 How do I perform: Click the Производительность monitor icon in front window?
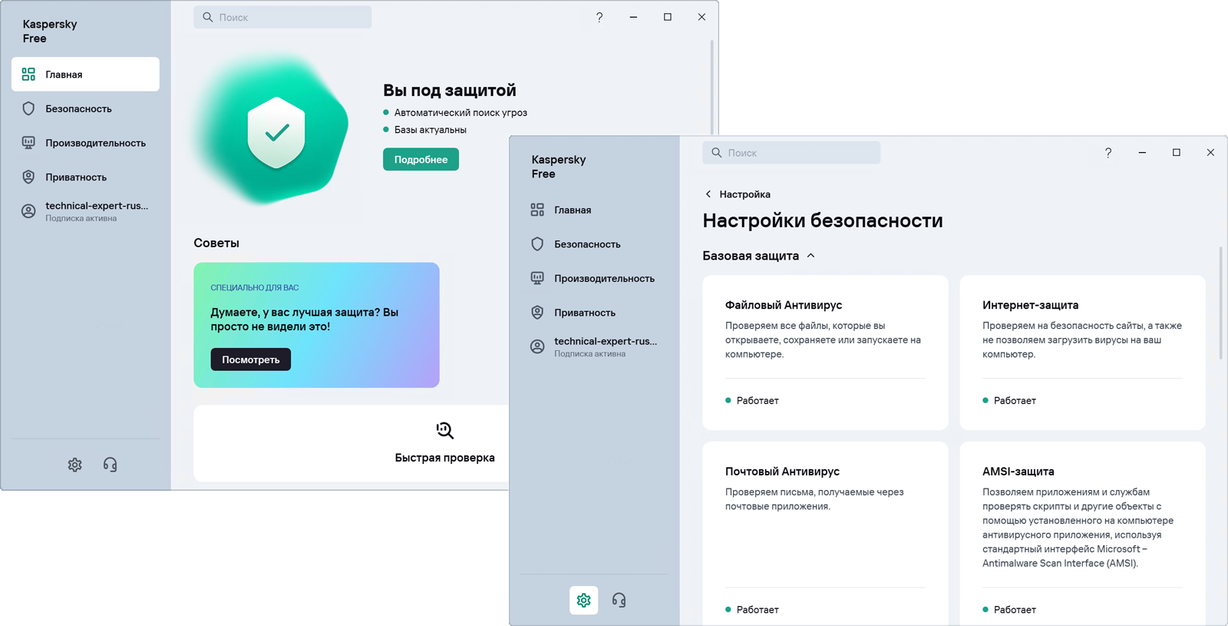(x=537, y=278)
